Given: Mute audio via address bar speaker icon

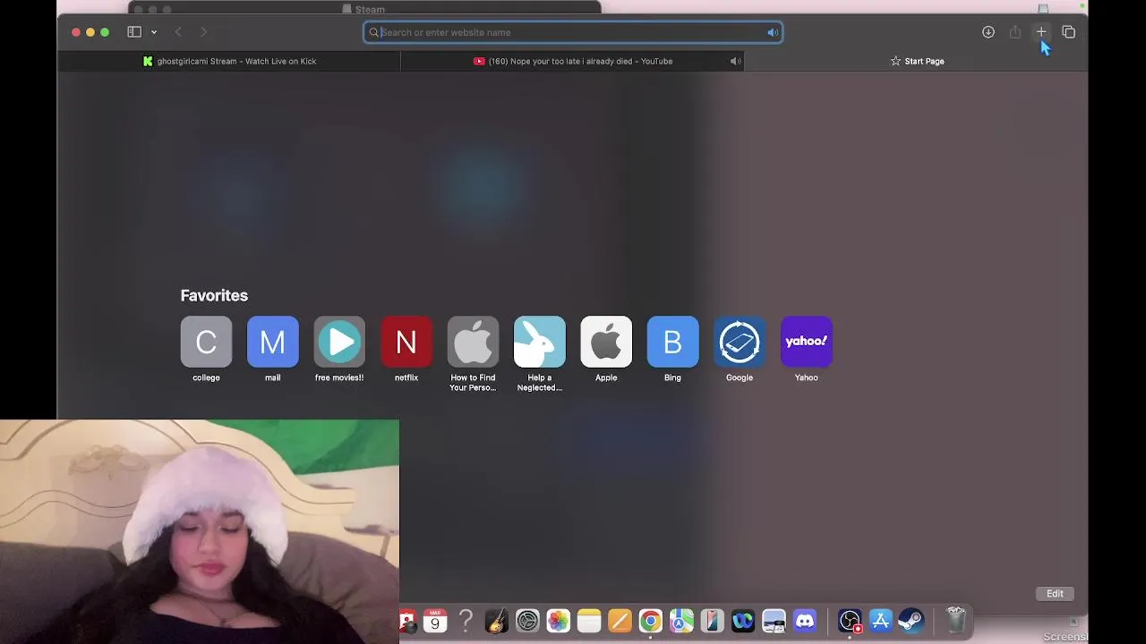Looking at the screenshot, I should (773, 32).
